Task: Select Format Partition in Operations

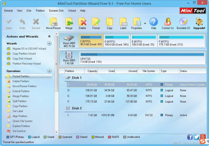Action: tap(28, 76)
